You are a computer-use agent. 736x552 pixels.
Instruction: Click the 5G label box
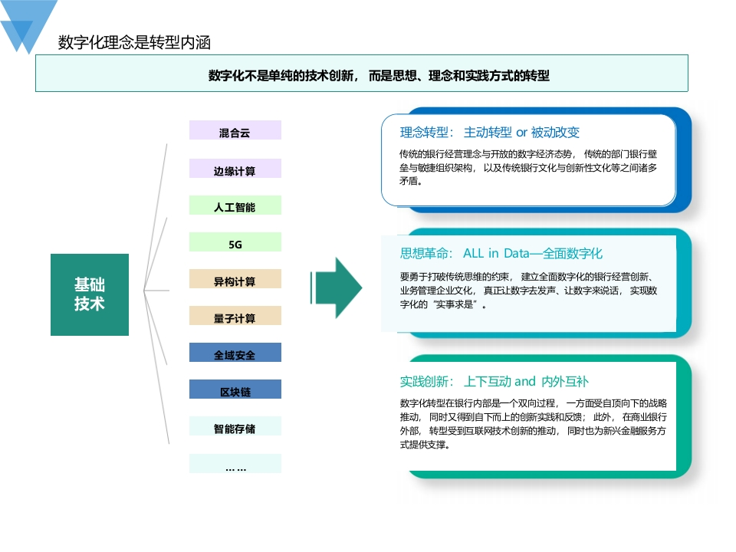tap(235, 242)
